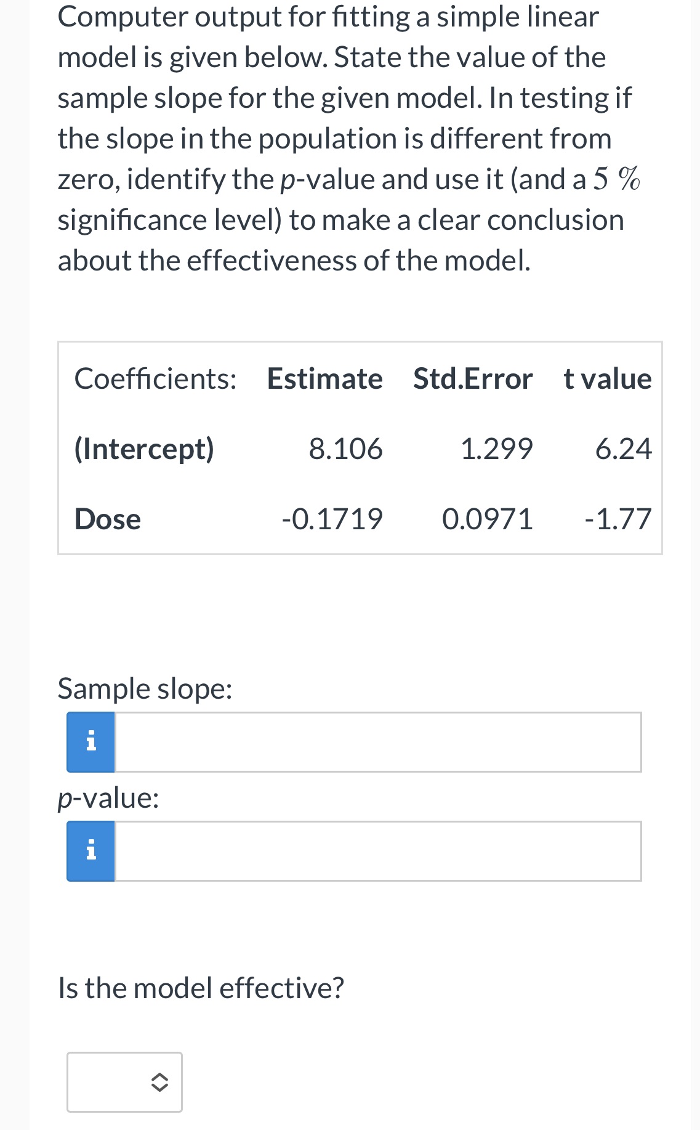Select the Dose standard error 0.0971

(x=488, y=519)
